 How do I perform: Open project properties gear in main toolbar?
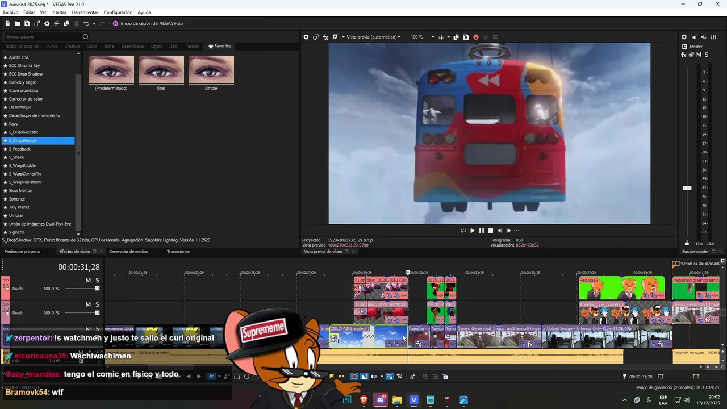(47, 23)
